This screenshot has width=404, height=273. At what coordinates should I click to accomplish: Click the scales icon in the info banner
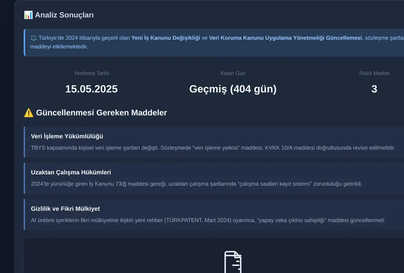33,38
